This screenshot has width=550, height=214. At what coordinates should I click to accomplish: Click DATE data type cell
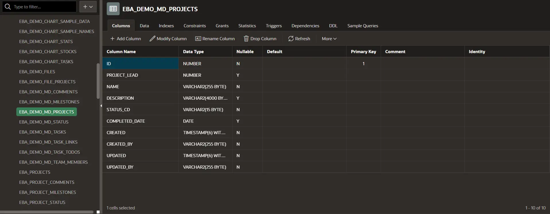pyautogui.click(x=205, y=121)
